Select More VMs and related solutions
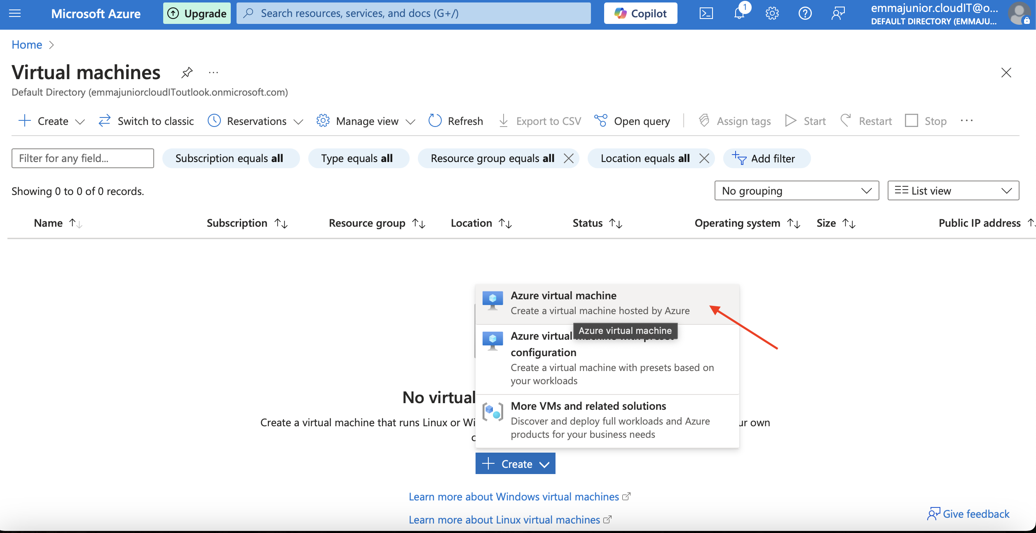Image resolution: width=1036 pixels, height=533 pixels. (x=607, y=421)
